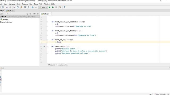Click the Synchronize icon in the toolbar

coord(3,7)
